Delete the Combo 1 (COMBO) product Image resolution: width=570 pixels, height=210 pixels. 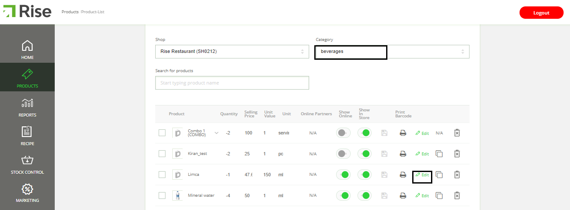(x=457, y=133)
